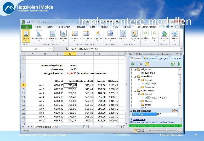Collapse the Constraints tree node

[135, 91]
